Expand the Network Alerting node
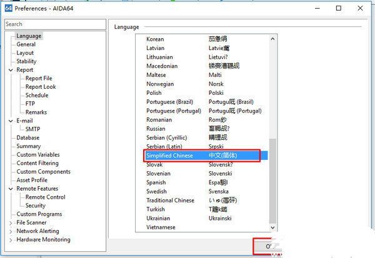The width and height of the screenshot is (375, 258). pyautogui.click(x=11, y=231)
